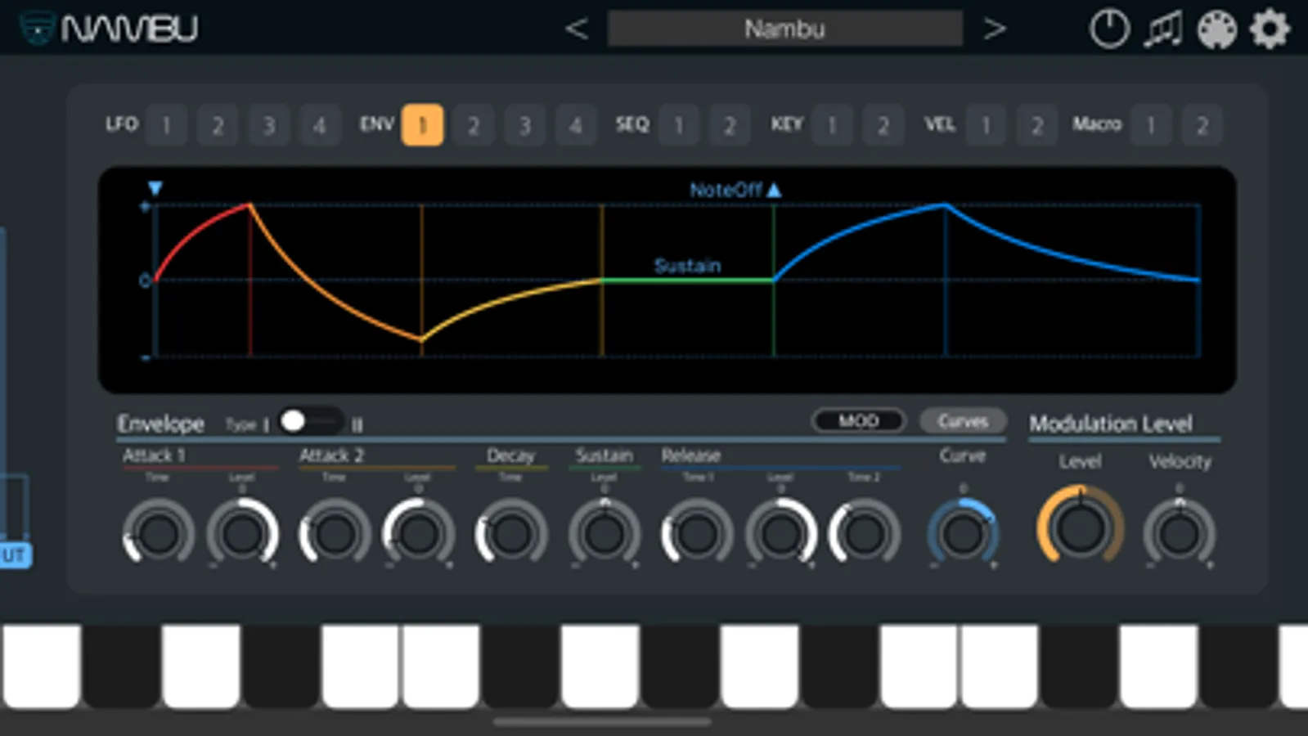Image resolution: width=1308 pixels, height=736 pixels.
Task: Click the Velocity knob
Action: (1179, 532)
